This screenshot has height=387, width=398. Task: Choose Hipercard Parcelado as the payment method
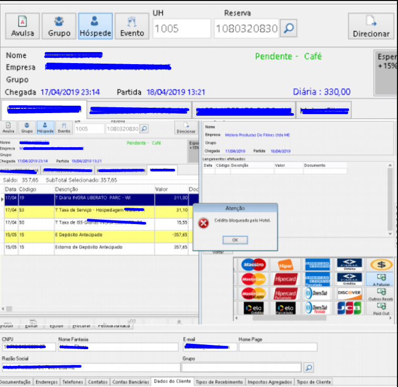[x=285, y=293]
